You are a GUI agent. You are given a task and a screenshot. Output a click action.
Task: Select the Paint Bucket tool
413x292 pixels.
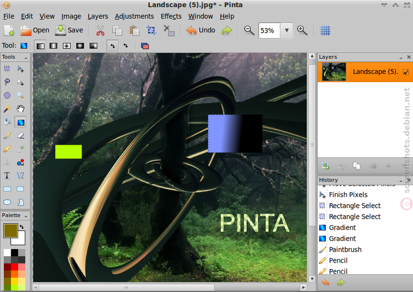coord(7,122)
